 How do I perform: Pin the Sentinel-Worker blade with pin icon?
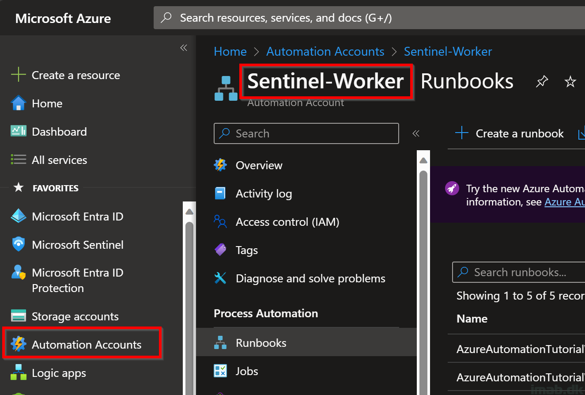[x=542, y=81]
